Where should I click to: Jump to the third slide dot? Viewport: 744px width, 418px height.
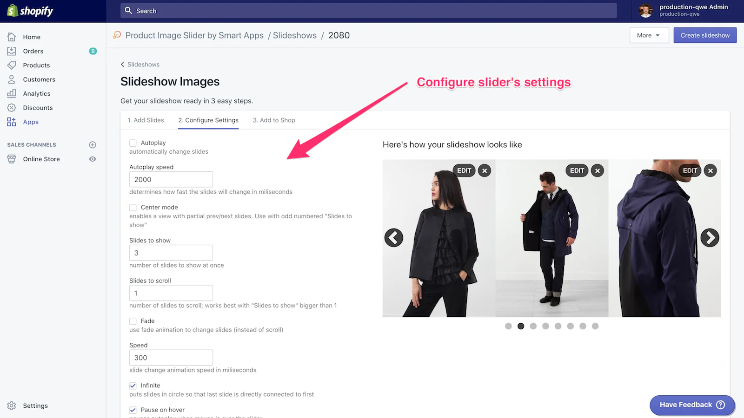point(533,326)
